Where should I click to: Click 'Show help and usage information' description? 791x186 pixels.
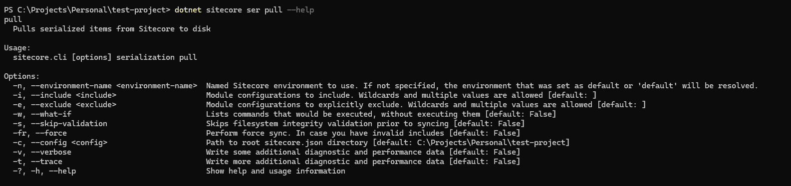[275, 171]
